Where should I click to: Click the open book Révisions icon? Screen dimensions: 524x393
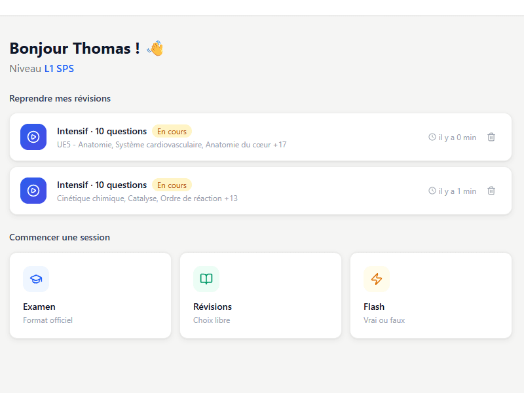(206, 279)
